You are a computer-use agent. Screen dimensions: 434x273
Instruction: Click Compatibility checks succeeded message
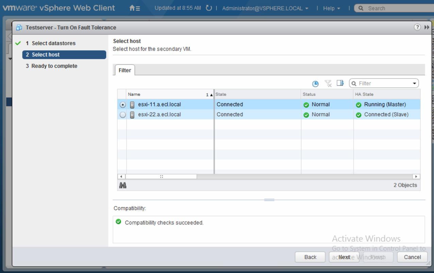tap(164, 223)
